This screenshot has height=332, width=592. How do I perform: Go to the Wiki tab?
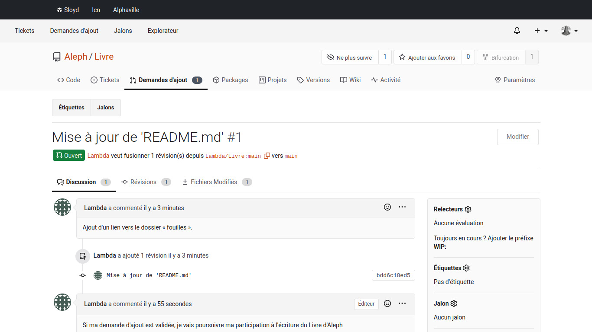coord(350,80)
